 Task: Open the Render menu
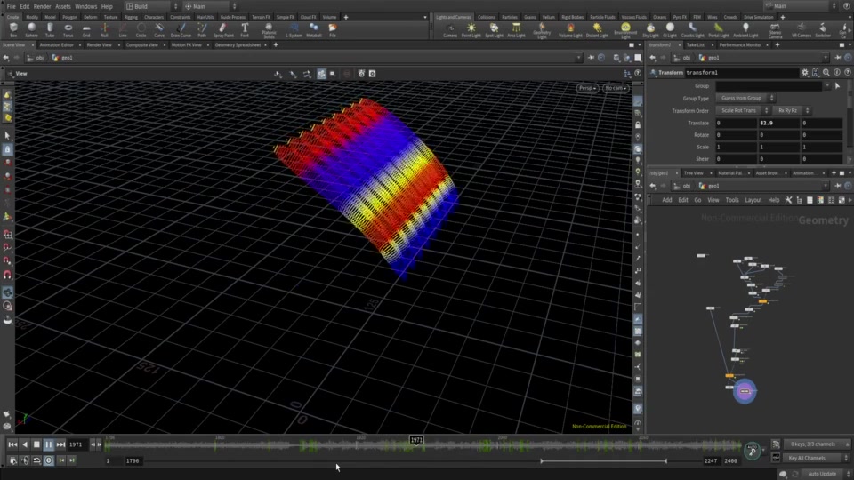42,6
